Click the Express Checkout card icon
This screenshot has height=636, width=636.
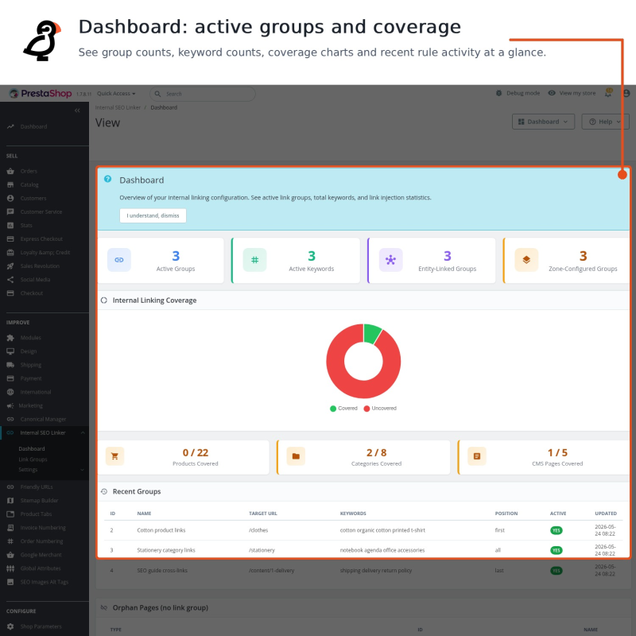(x=10, y=239)
